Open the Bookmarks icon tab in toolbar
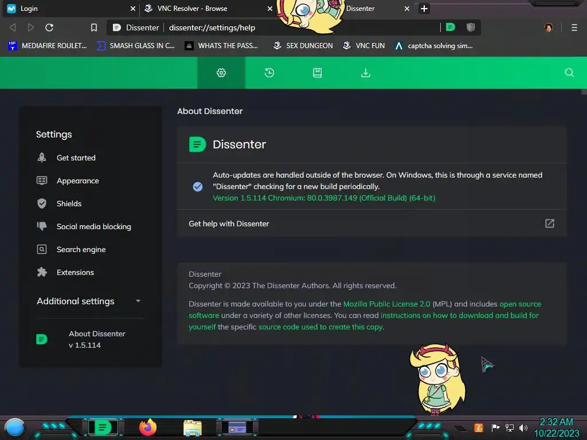 [318, 73]
